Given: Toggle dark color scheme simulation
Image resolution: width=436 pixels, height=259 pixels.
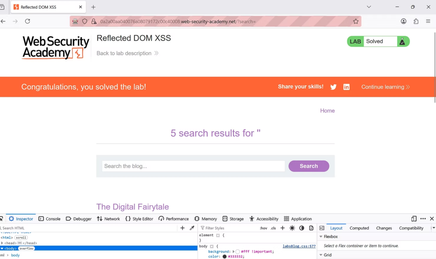Looking at the screenshot, I should tap(302, 228).
